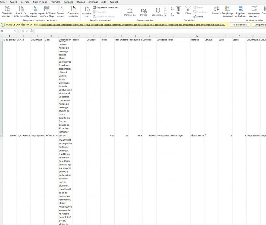Click the Name Box field
The width and height of the screenshot is (266, 225).
point(7,31)
